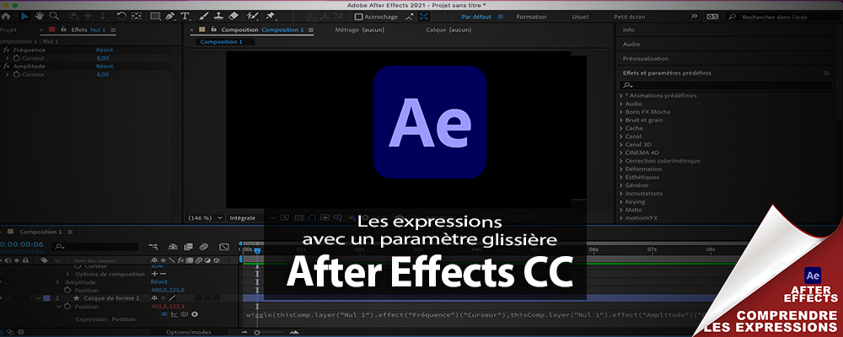Expand Boris FX Mocha category
This screenshot has width=843, height=337.
coord(621,112)
